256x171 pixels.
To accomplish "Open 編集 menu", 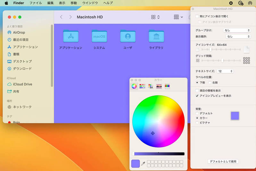I will (x=50, y=3).
